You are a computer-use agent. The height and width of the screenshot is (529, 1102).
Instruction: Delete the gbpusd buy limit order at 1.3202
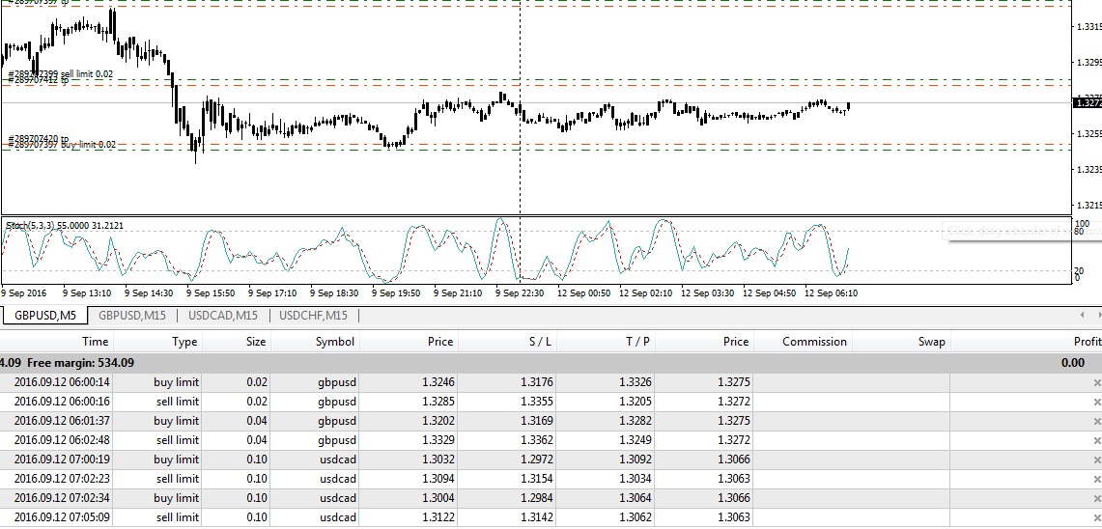(1096, 421)
